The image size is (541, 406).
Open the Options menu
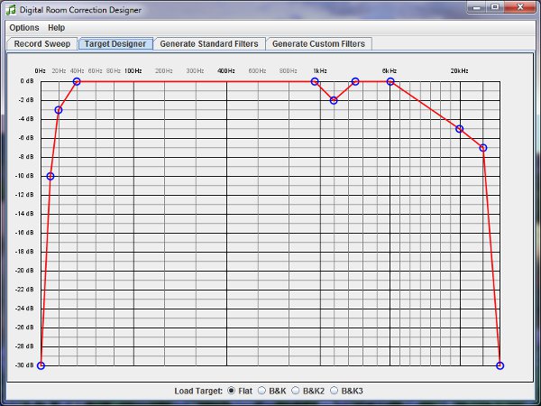pos(23,28)
